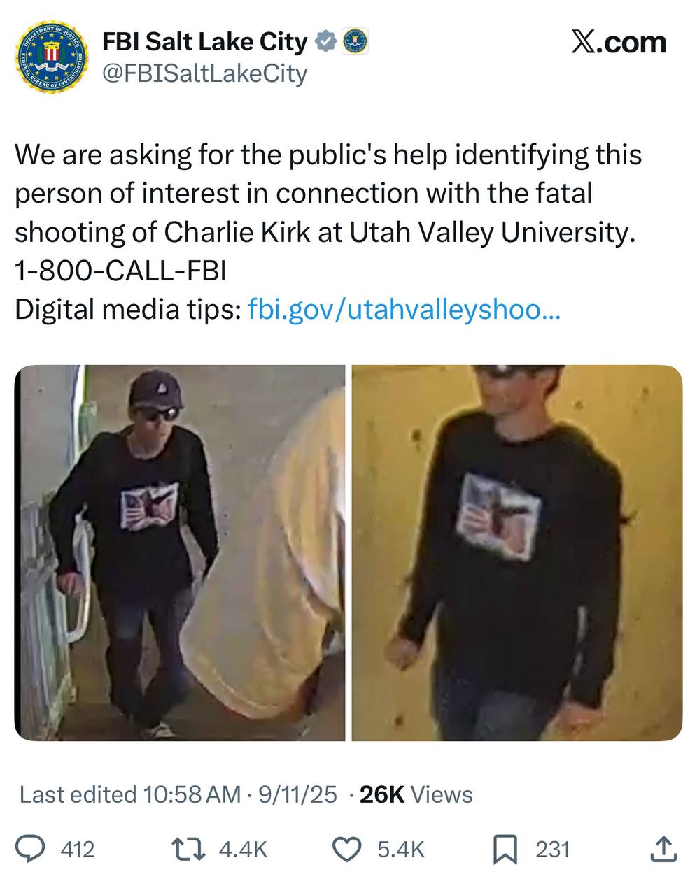
Task: Open the left surveillance photo
Action: pyautogui.click(x=180, y=552)
